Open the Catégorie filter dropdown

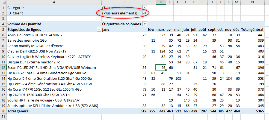click(x=145, y=8)
